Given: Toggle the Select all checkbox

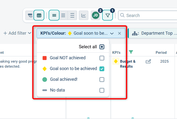Looking at the screenshot, I should 102,47.
